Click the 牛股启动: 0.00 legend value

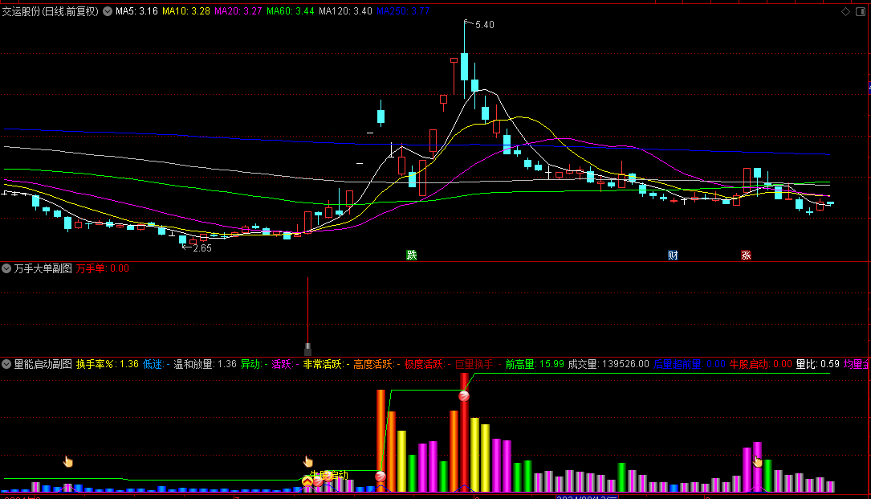pos(760,364)
